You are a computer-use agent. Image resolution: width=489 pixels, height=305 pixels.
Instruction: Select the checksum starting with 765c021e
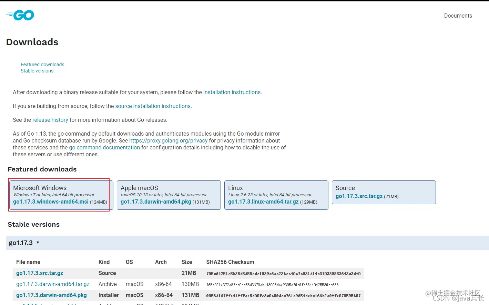272,285
